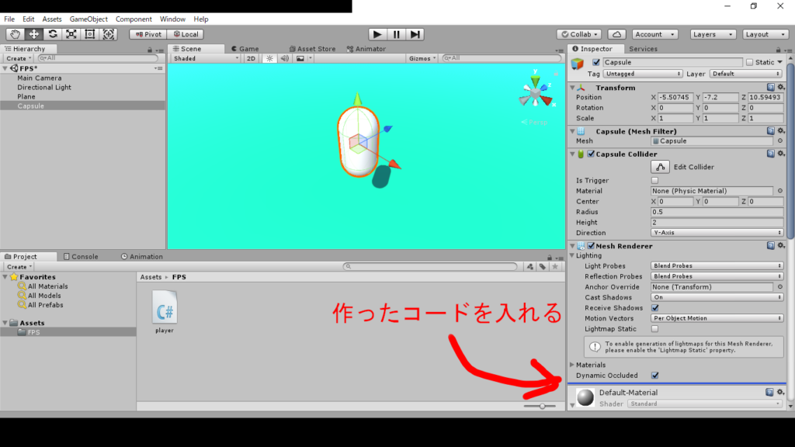The image size is (795, 447).
Task: Enable the Is Trigger checkbox on Capsule Collider
Action: pos(654,179)
